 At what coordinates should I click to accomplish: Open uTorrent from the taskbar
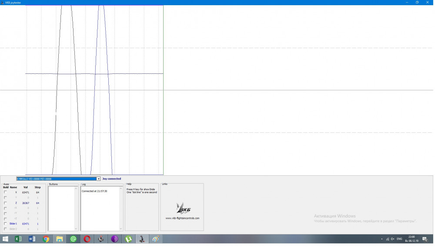click(128, 239)
